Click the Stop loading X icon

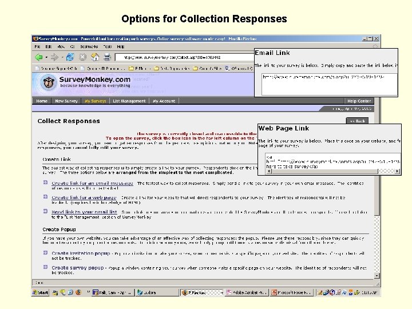click(82, 57)
